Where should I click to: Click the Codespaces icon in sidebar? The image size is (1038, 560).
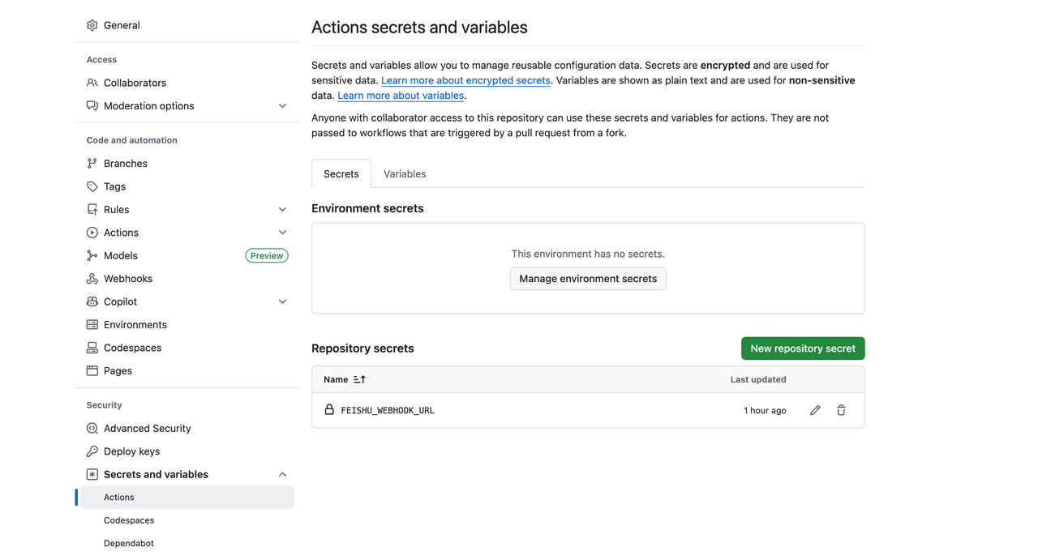pos(92,348)
